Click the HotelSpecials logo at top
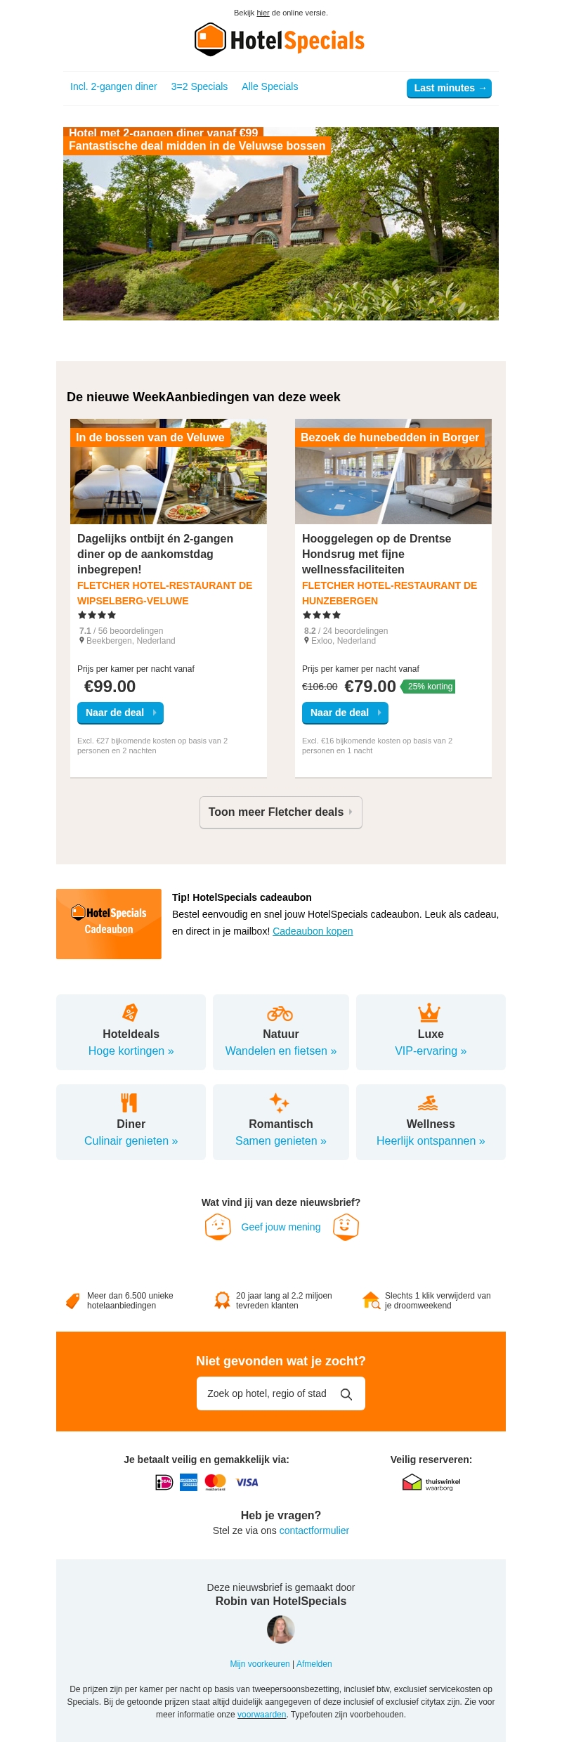Screen dimensions: 562x1742 (280, 40)
